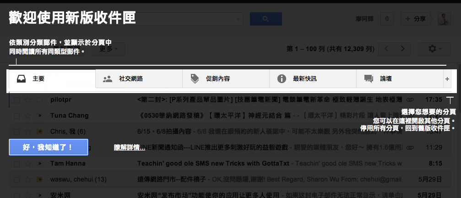The height and width of the screenshot is (198, 461).
Task: Tick the checkbox for Chris, 我 (6) email
Action: click(x=17, y=132)
